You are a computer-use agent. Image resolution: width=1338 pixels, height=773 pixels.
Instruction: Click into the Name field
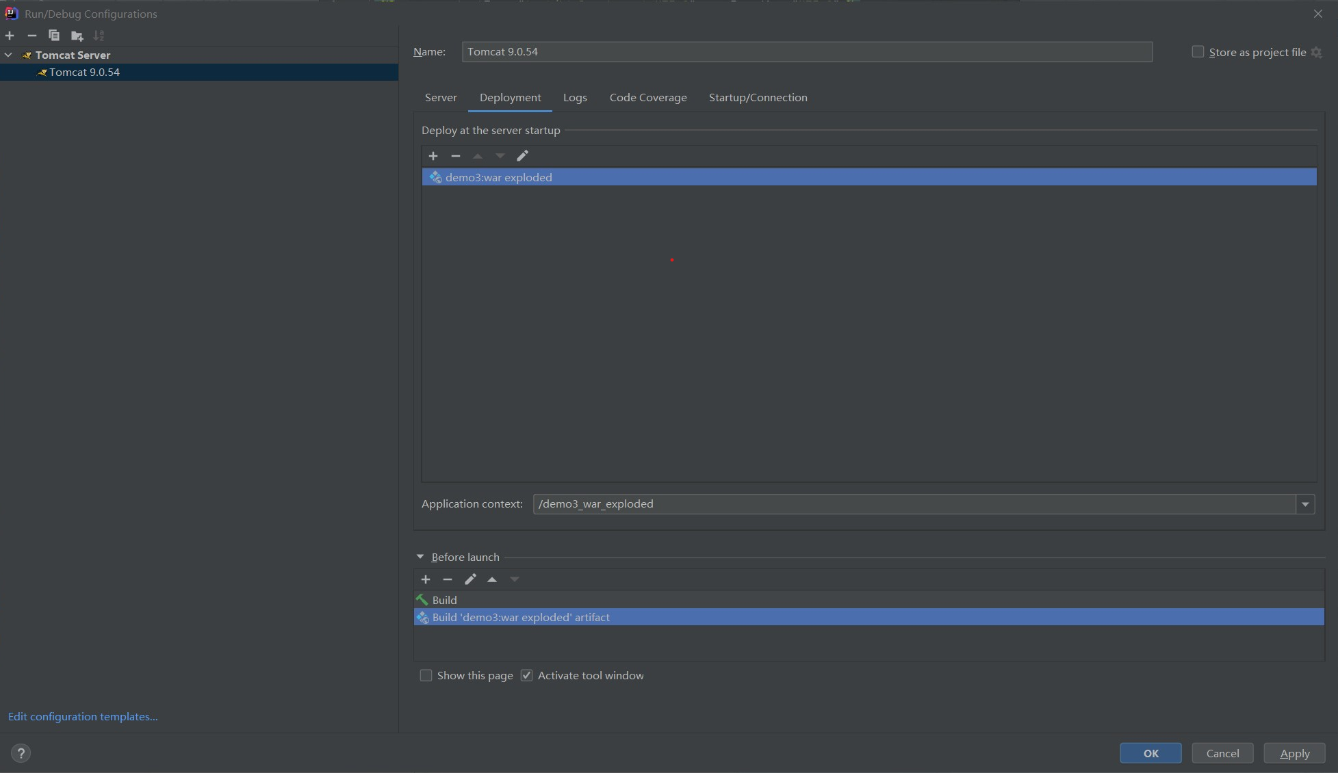pos(807,52)
